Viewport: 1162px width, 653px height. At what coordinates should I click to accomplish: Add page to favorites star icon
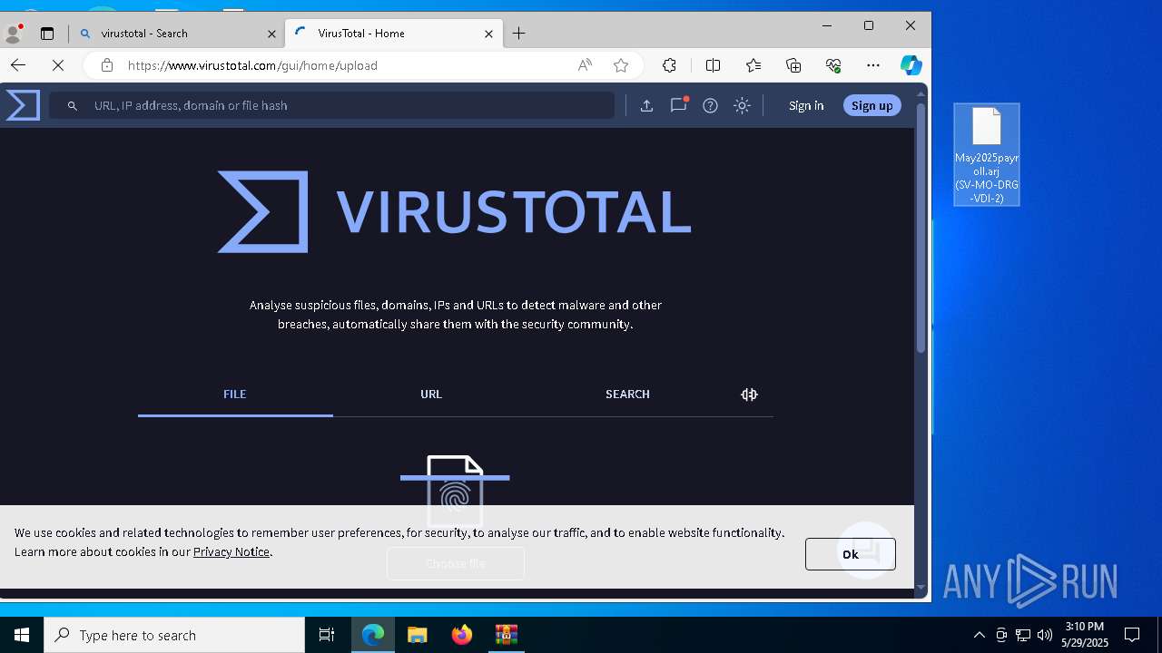pyautogui.click(x=621, y=65)
